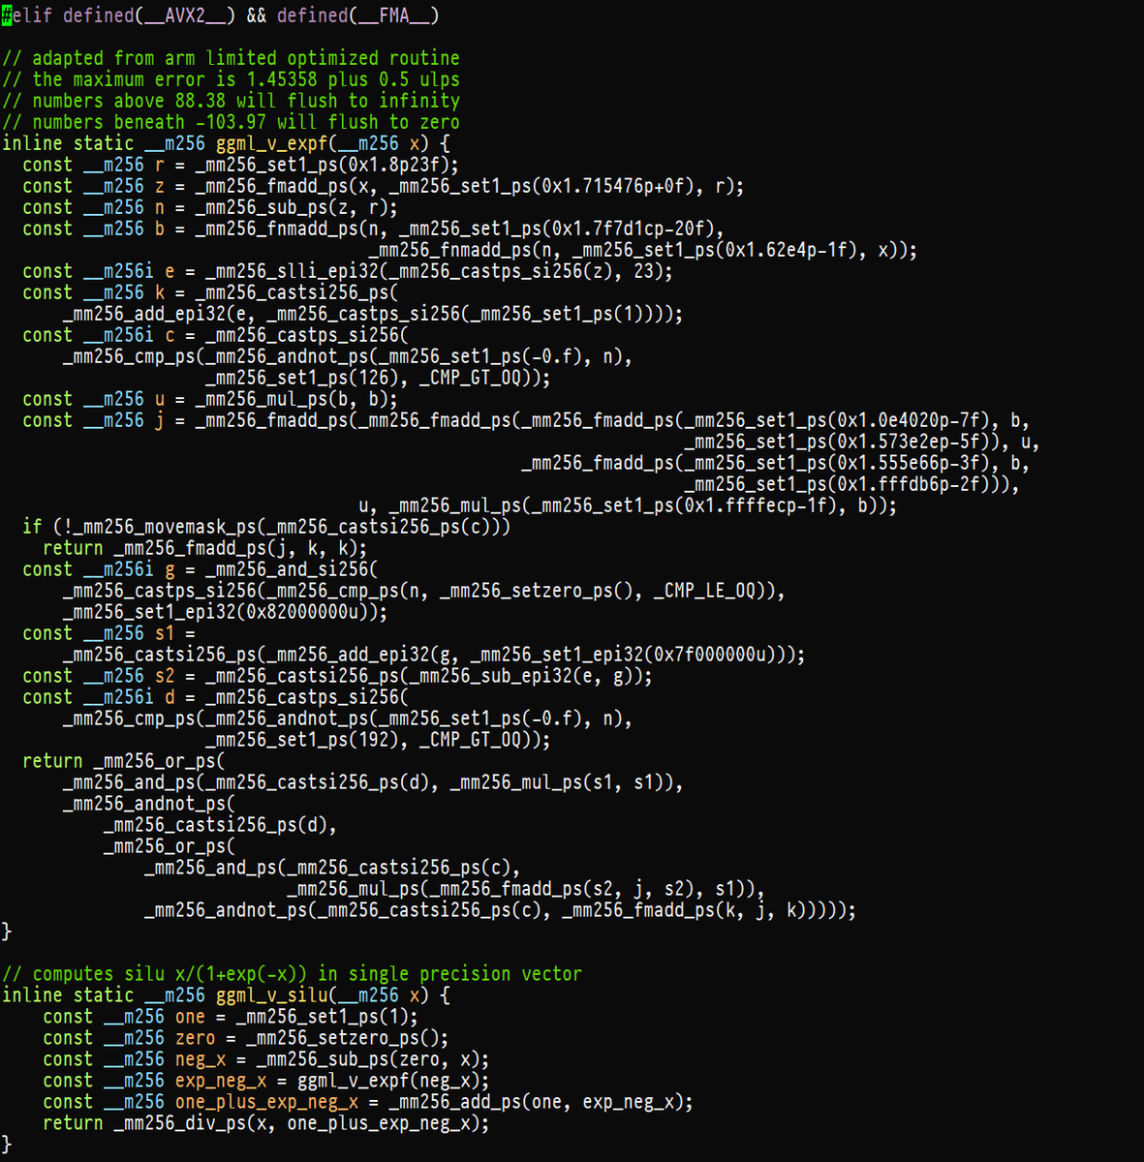Click the function name ggml_v_silu
Image resolution: width=1144 pixels, height=1162 pixels.
click(x=271, y=995)
